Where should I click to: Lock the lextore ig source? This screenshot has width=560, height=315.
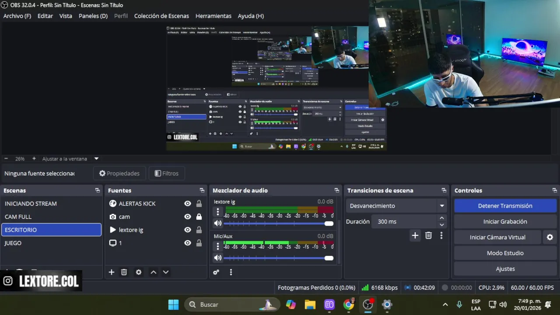[199, 230]
